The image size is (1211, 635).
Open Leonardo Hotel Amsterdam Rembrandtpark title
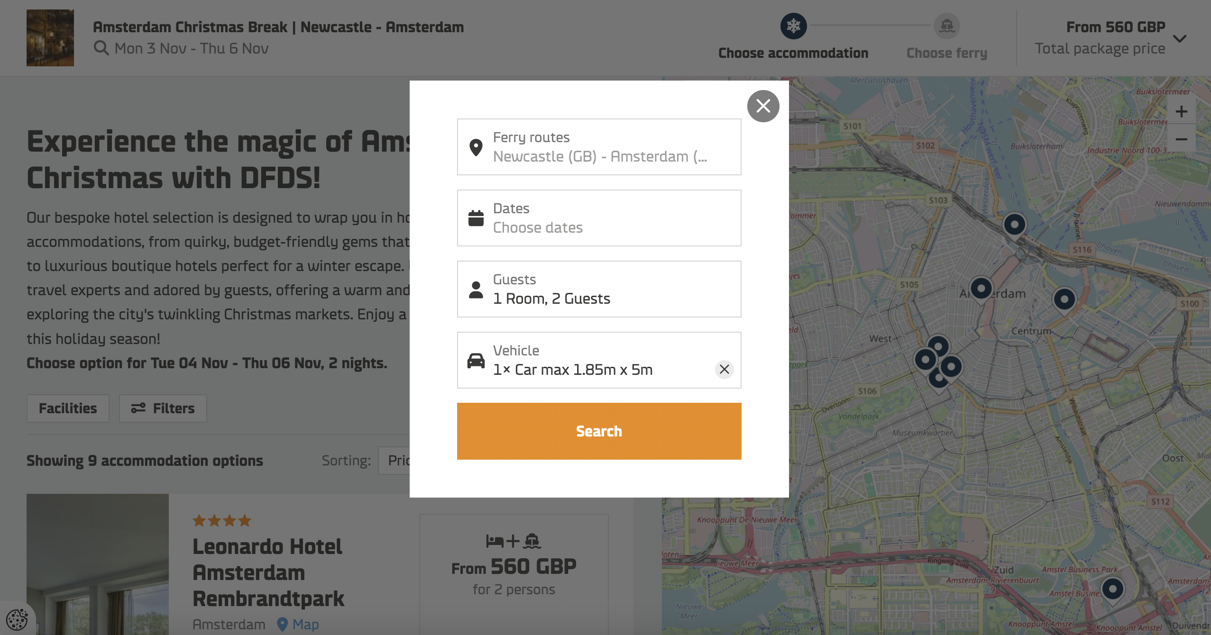(268, 572)
